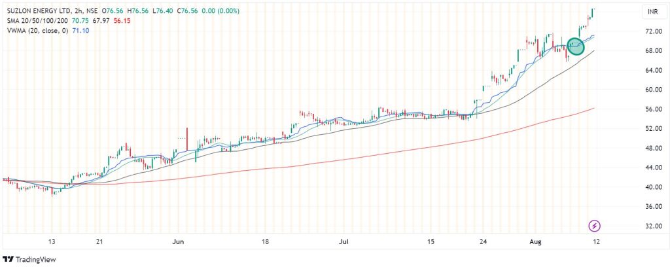
Task: Click the purple lightning bolt event icon
Action: click(x=595, y=226)
